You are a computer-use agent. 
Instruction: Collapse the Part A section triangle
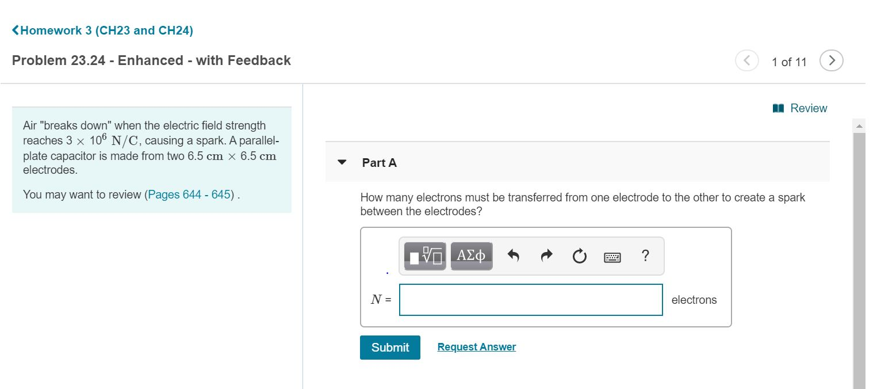coord(342,162)
